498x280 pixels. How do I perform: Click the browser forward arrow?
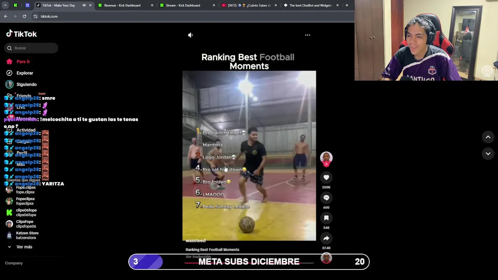coord(15,16)
